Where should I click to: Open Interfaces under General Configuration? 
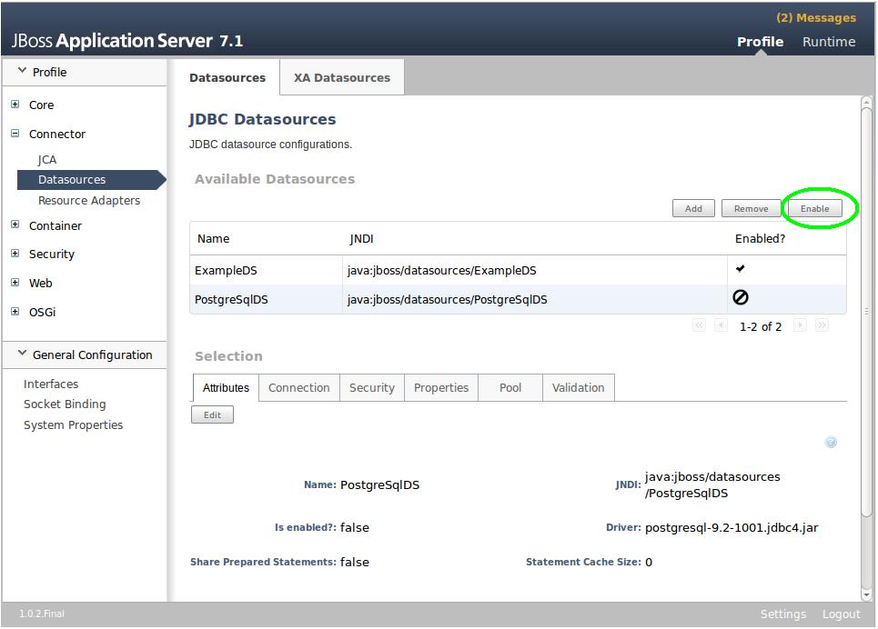[x=51, y=384]
